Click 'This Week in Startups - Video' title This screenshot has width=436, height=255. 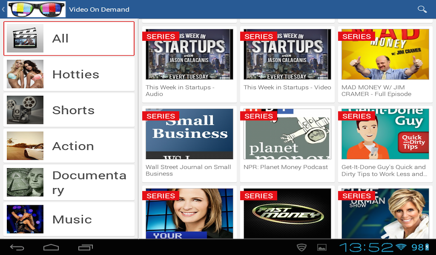pyautogui.click(x=287, y=87)
